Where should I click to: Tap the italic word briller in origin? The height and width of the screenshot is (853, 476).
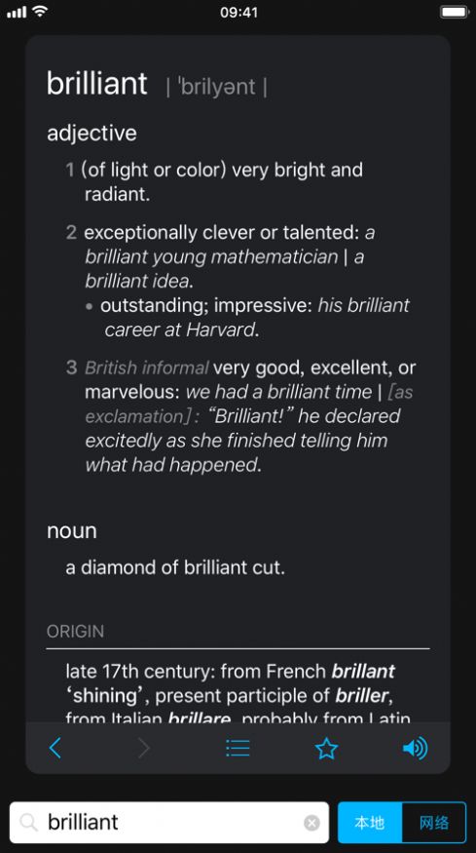click(x=362, y=695)
